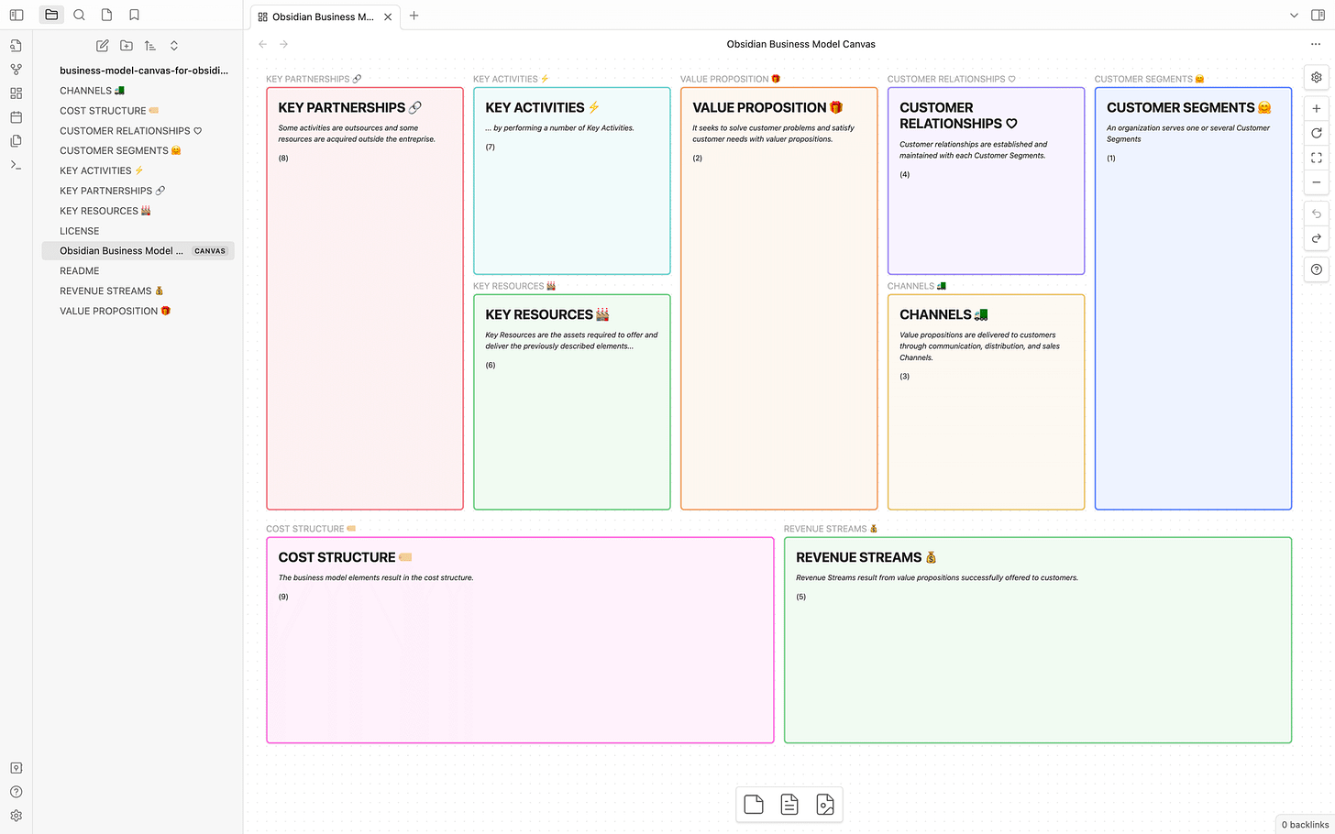Open canvas settings with the gear icon
This screenshot has height=834, width=1335.
[1316, 77]
